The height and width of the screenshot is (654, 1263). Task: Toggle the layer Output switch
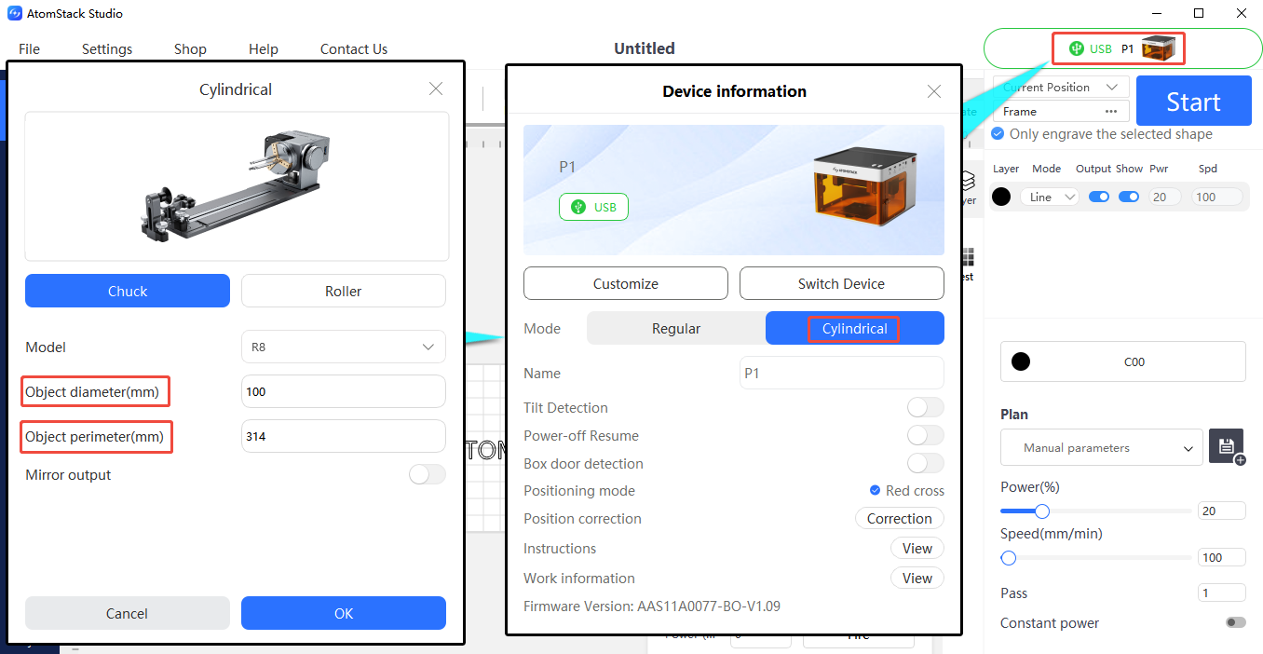(x=1099, y=197)
